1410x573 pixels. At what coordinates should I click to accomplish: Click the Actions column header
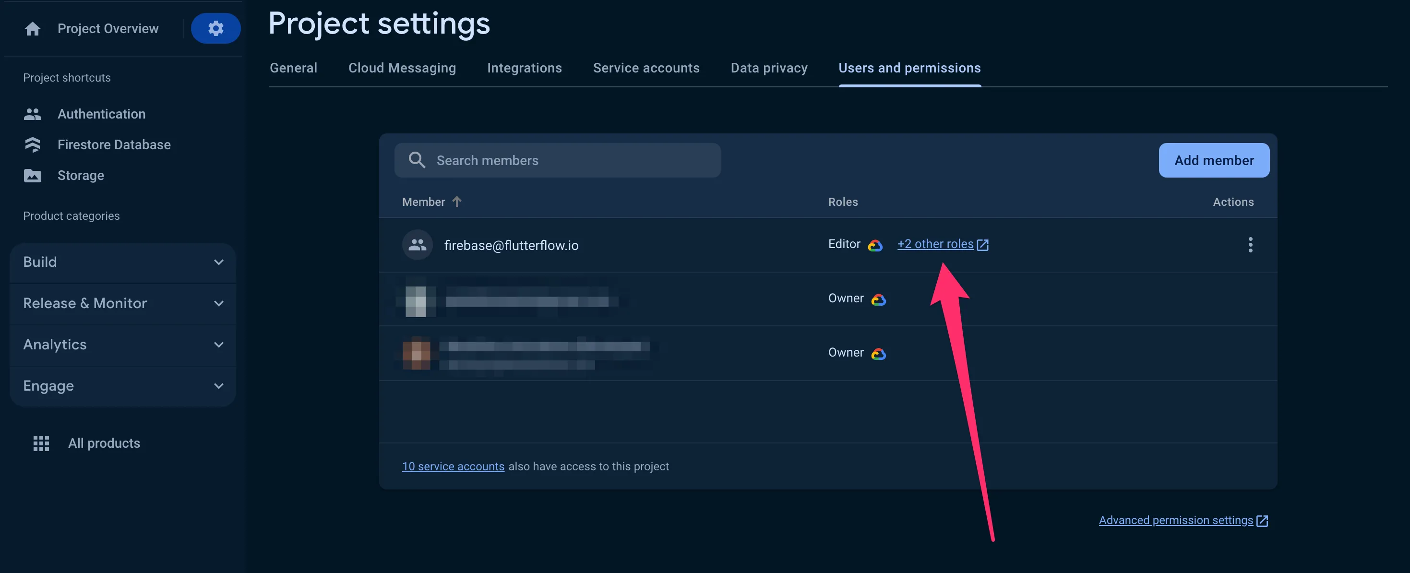click(x=1232, y=202)
